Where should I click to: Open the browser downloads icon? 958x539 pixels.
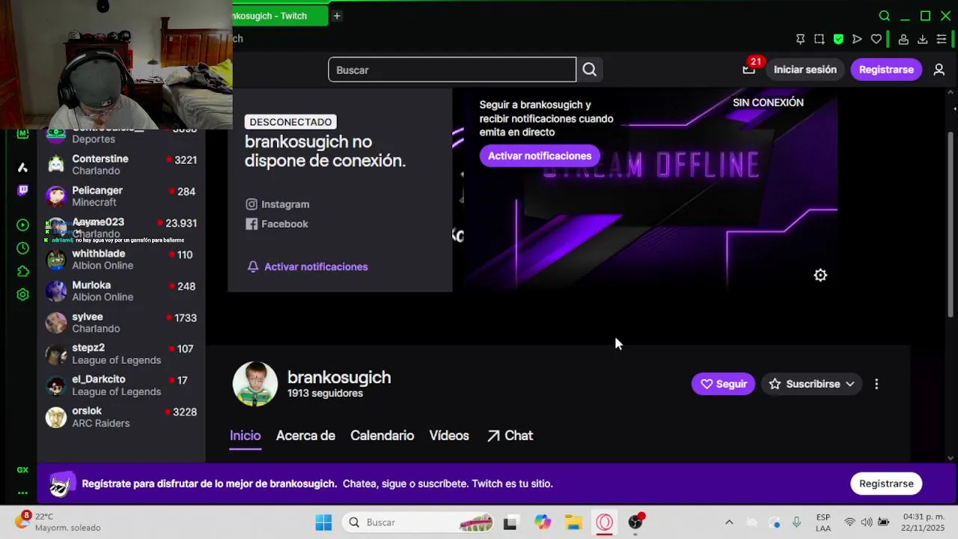[922, 39]
